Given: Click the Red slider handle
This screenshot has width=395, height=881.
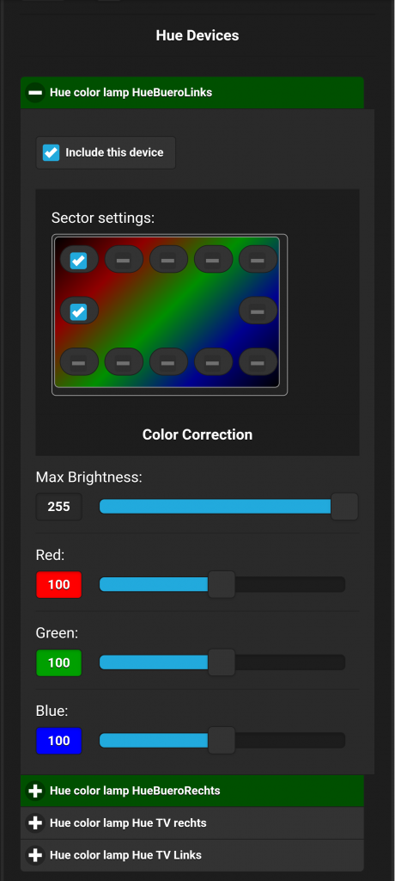Looking at the screenshot, I should tap(222, 584).
